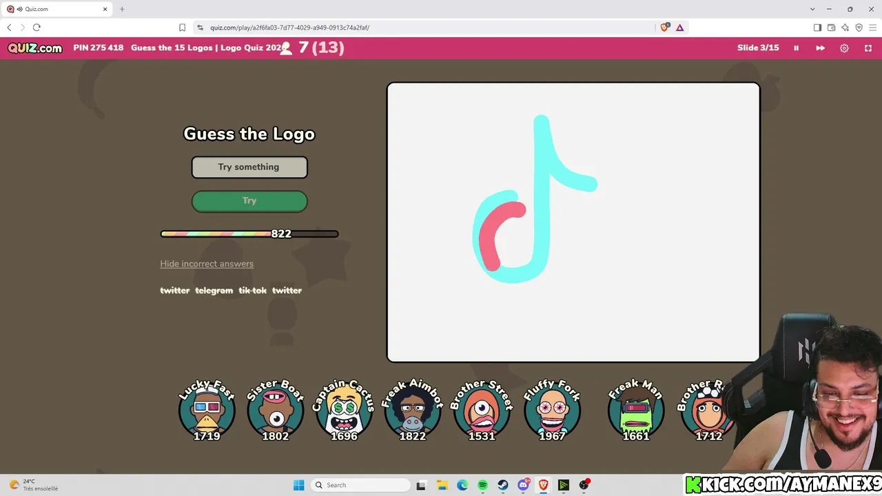
Task: Click the TikTok logo drawing image
Action: coord(573,223)
